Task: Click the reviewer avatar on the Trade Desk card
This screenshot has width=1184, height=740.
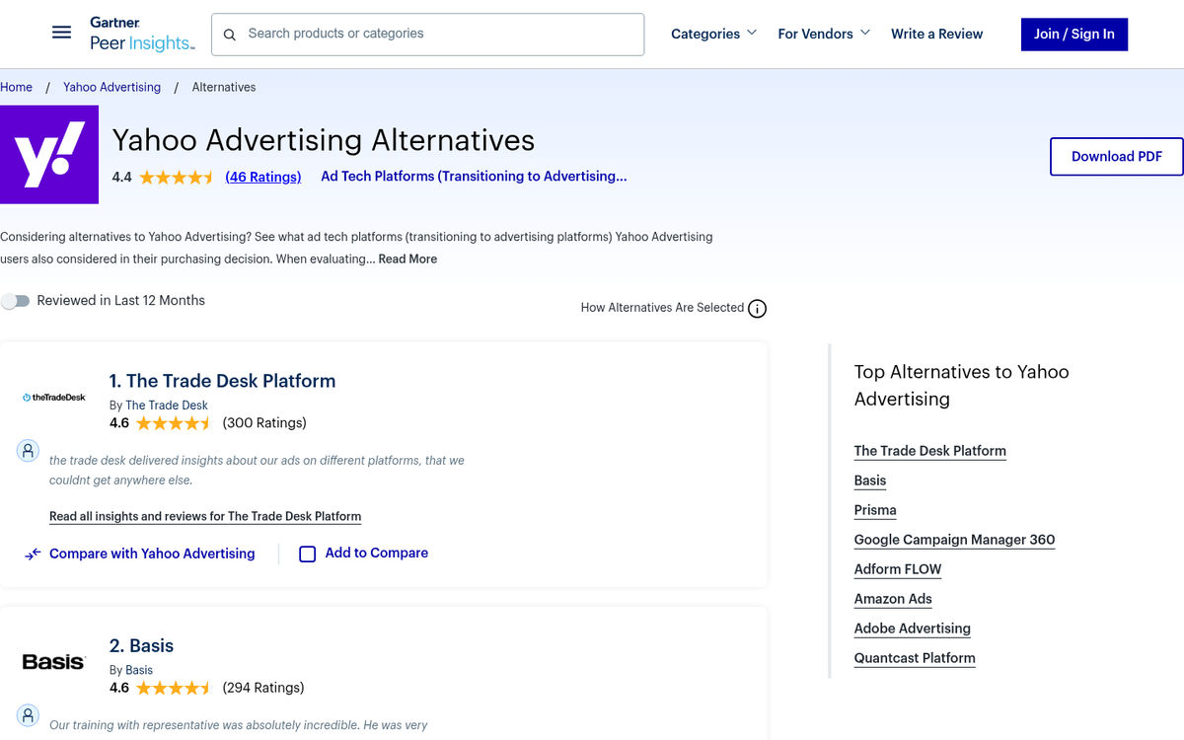Action: (x=28, y=451)
